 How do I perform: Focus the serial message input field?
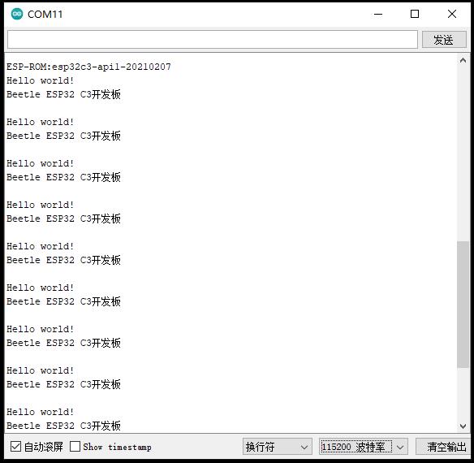tap(213, 39)
